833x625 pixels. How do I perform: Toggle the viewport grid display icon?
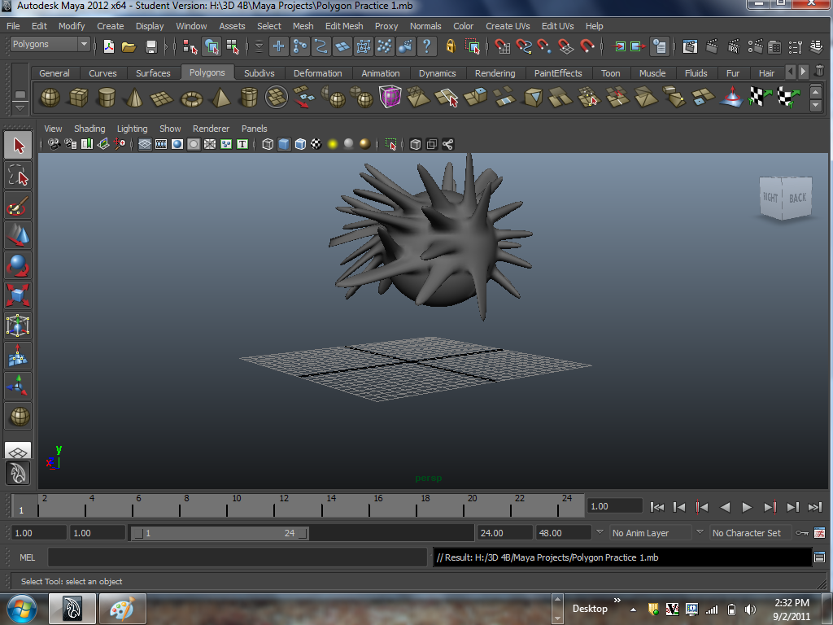pyautogui.click(x=145, y=144)
